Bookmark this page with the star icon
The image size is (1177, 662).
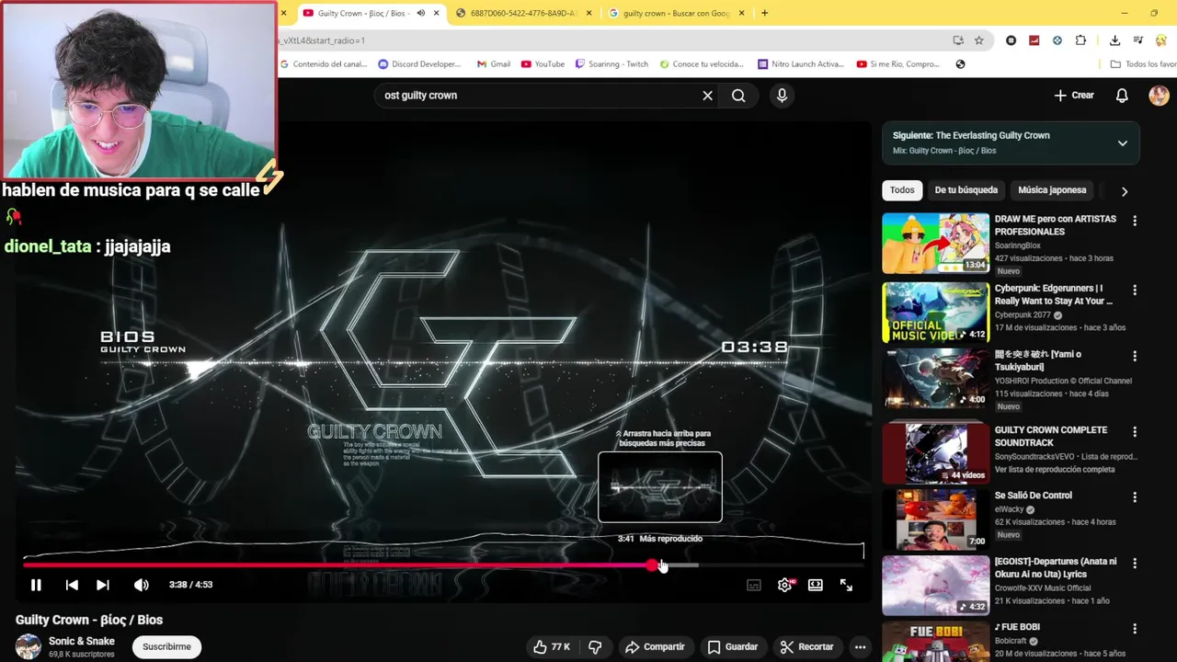click(979, 40)
